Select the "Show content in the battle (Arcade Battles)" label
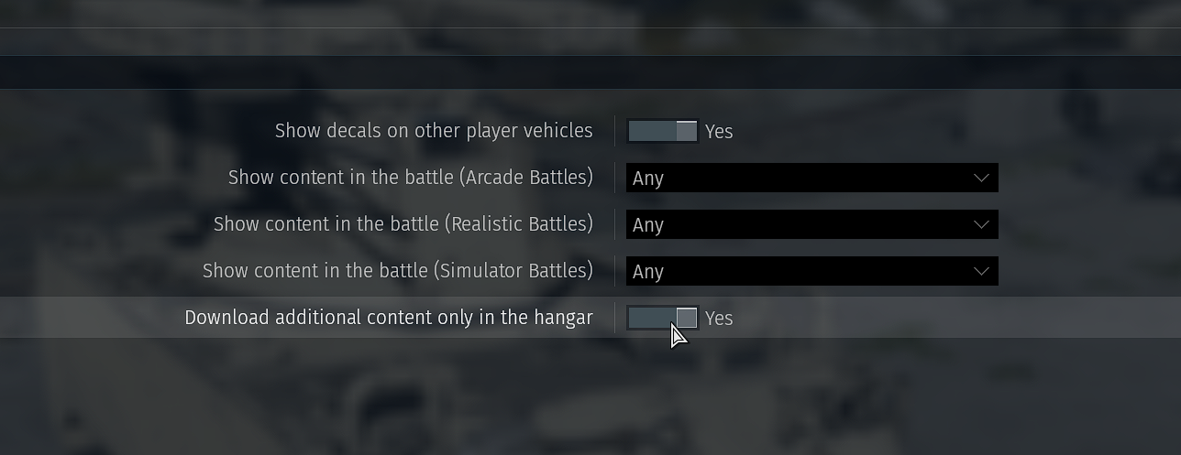Screen dimensions: 1181x455 [x=410, y=178]
